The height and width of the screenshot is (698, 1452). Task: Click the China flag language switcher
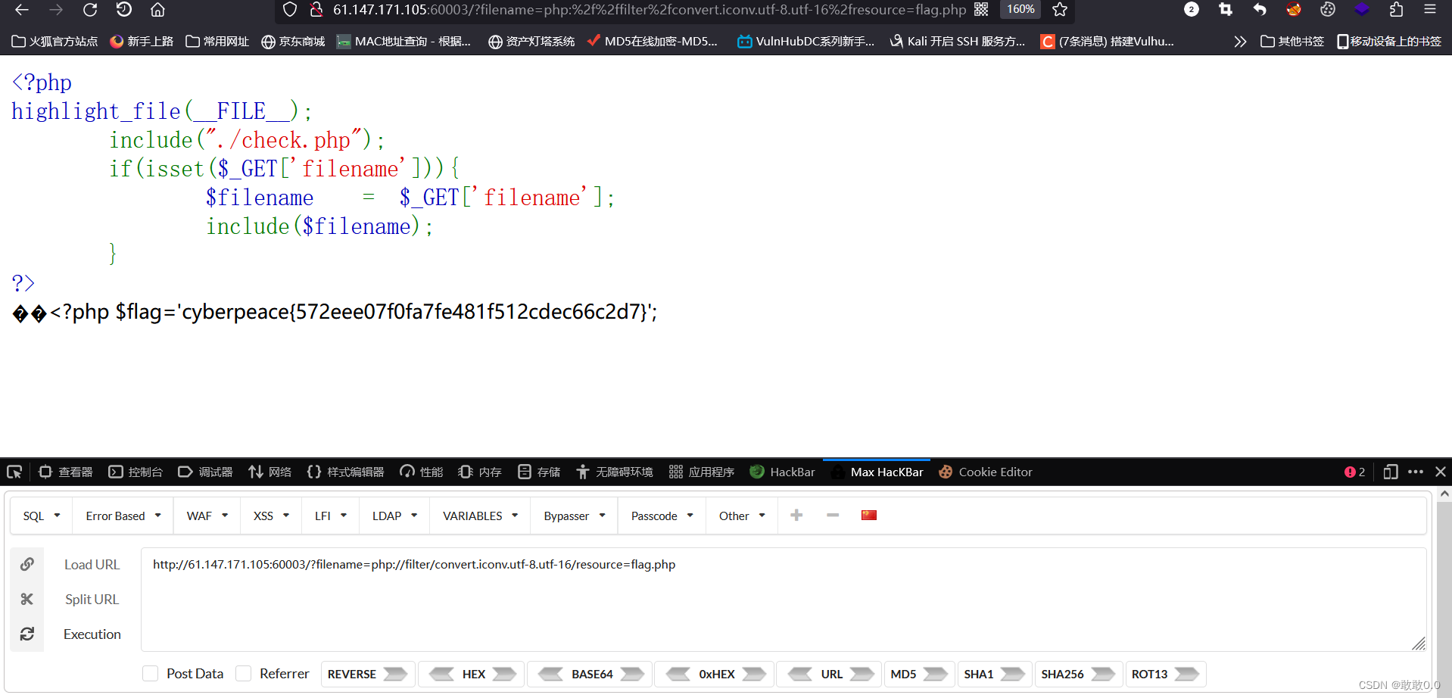pyautogui.click(x=868, y=515)
